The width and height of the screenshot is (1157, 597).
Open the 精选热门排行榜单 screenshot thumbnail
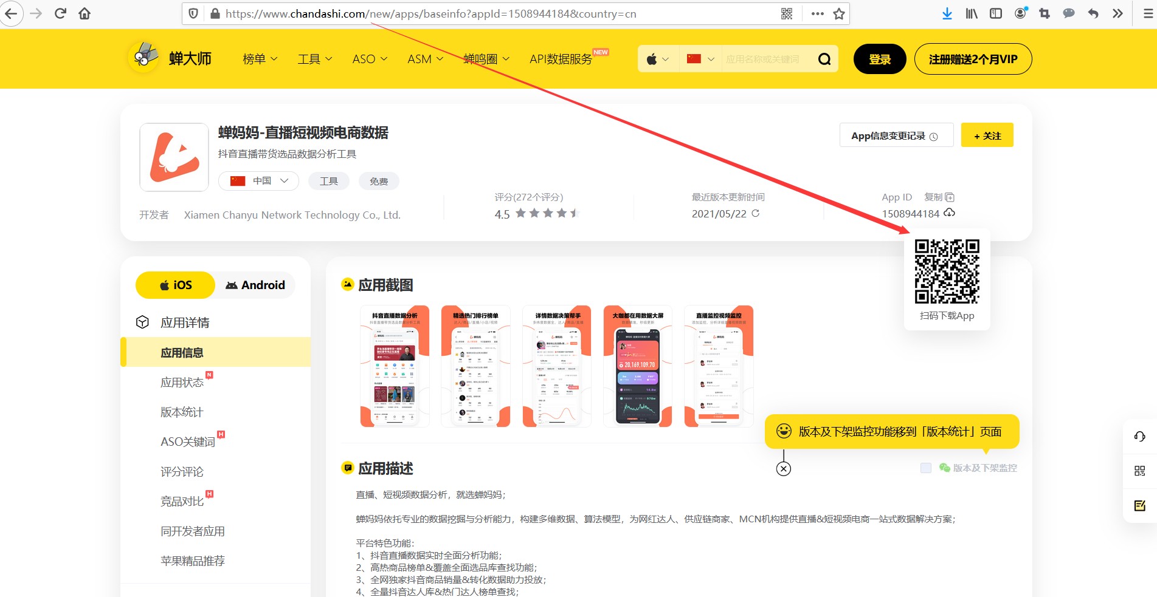point(475,366)
